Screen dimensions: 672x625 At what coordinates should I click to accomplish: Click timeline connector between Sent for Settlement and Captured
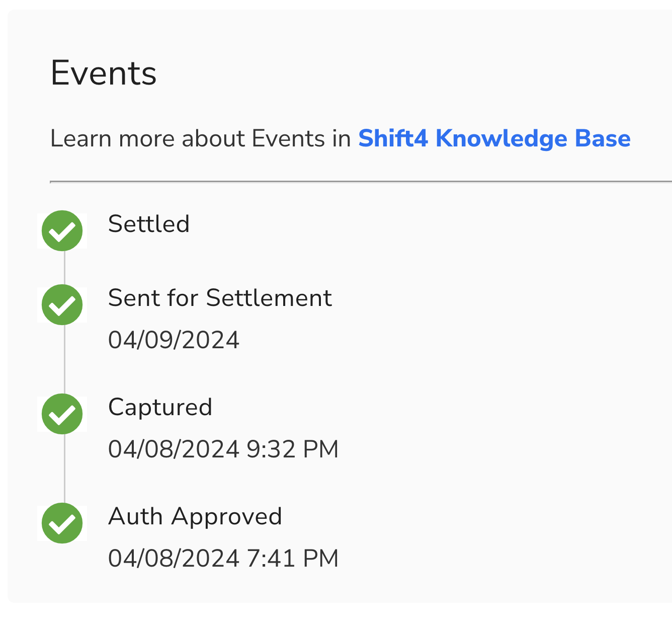click(x=64, y=359)
